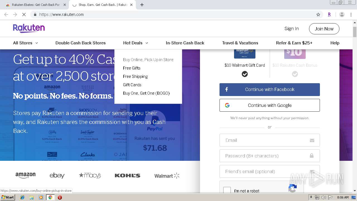357x201 pixels.
Task: Open media player from taskbar
Action: click(x=41, y=197)
